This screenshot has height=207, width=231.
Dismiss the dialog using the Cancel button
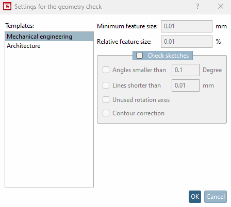216,197
